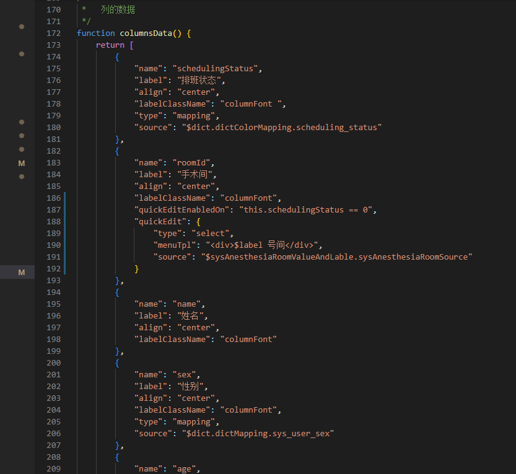Click line number 180
516x474 pixels.
tap(54, 128)
